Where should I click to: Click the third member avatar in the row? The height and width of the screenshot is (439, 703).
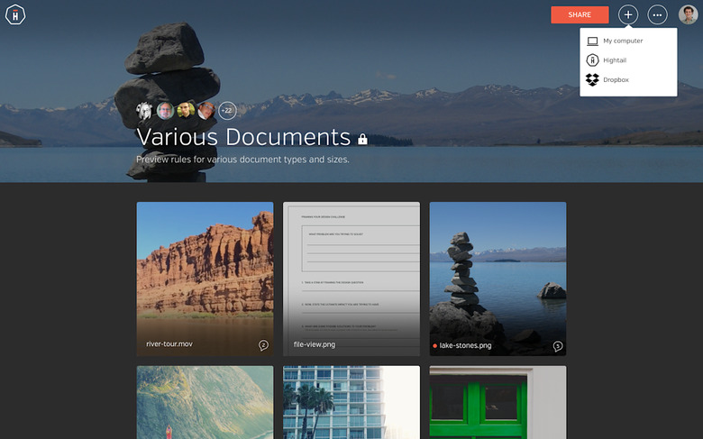(186, 110)
